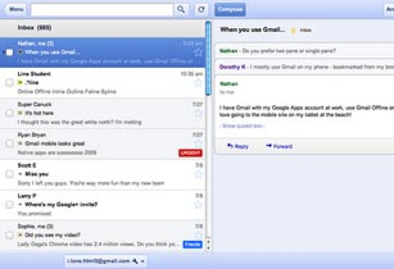Open 'Miss you' subject
Screen dimensions: 394x269
(x=37, y=174)
